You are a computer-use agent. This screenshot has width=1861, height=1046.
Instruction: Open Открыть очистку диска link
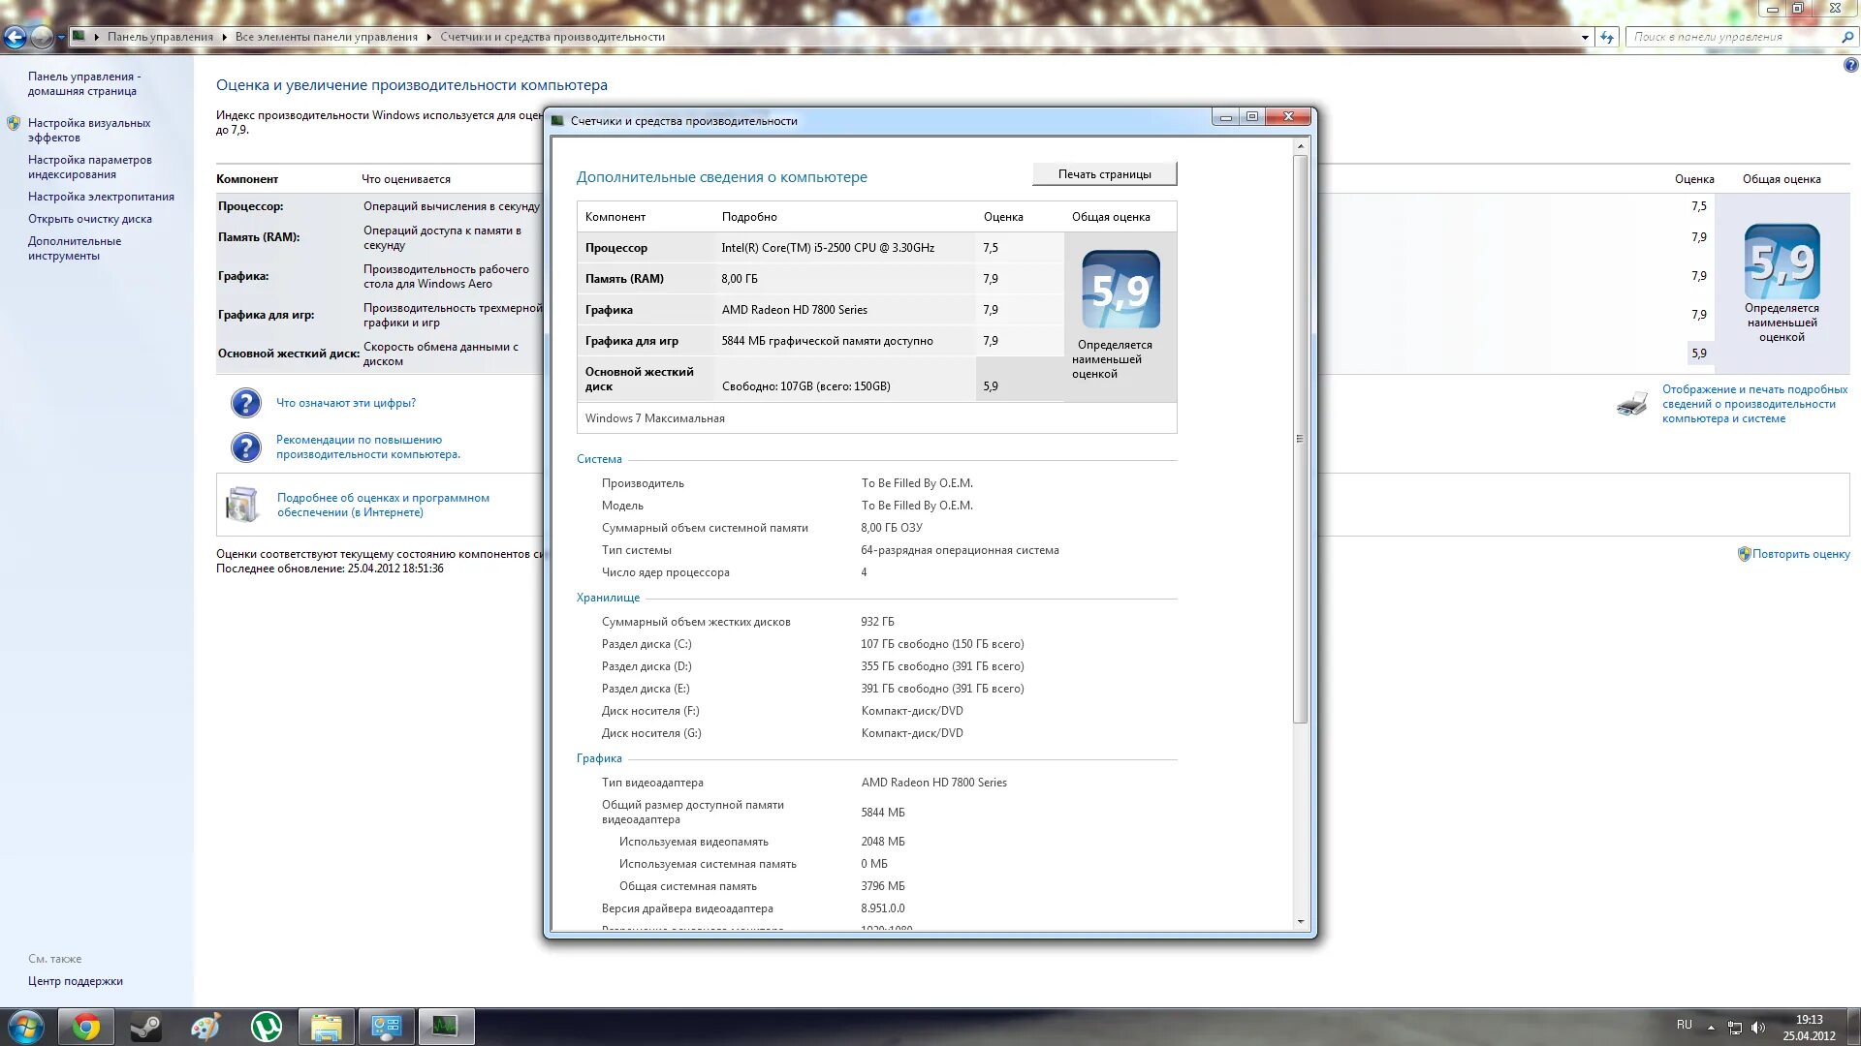click(90, 219)
